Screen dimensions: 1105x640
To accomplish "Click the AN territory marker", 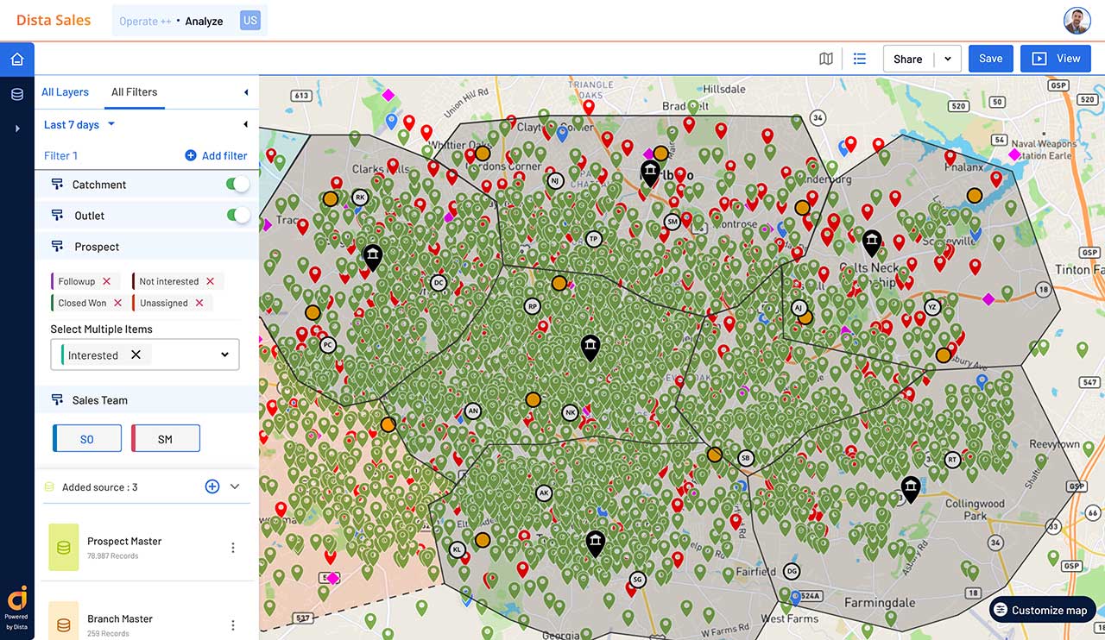I will point(472,411).
